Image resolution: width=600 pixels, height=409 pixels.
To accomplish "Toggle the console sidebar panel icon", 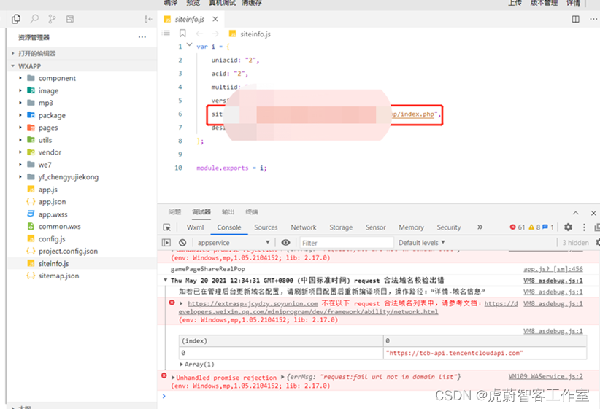I will coord(166,242).
